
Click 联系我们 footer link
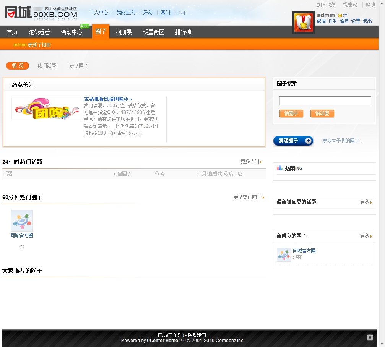(197, 335)
